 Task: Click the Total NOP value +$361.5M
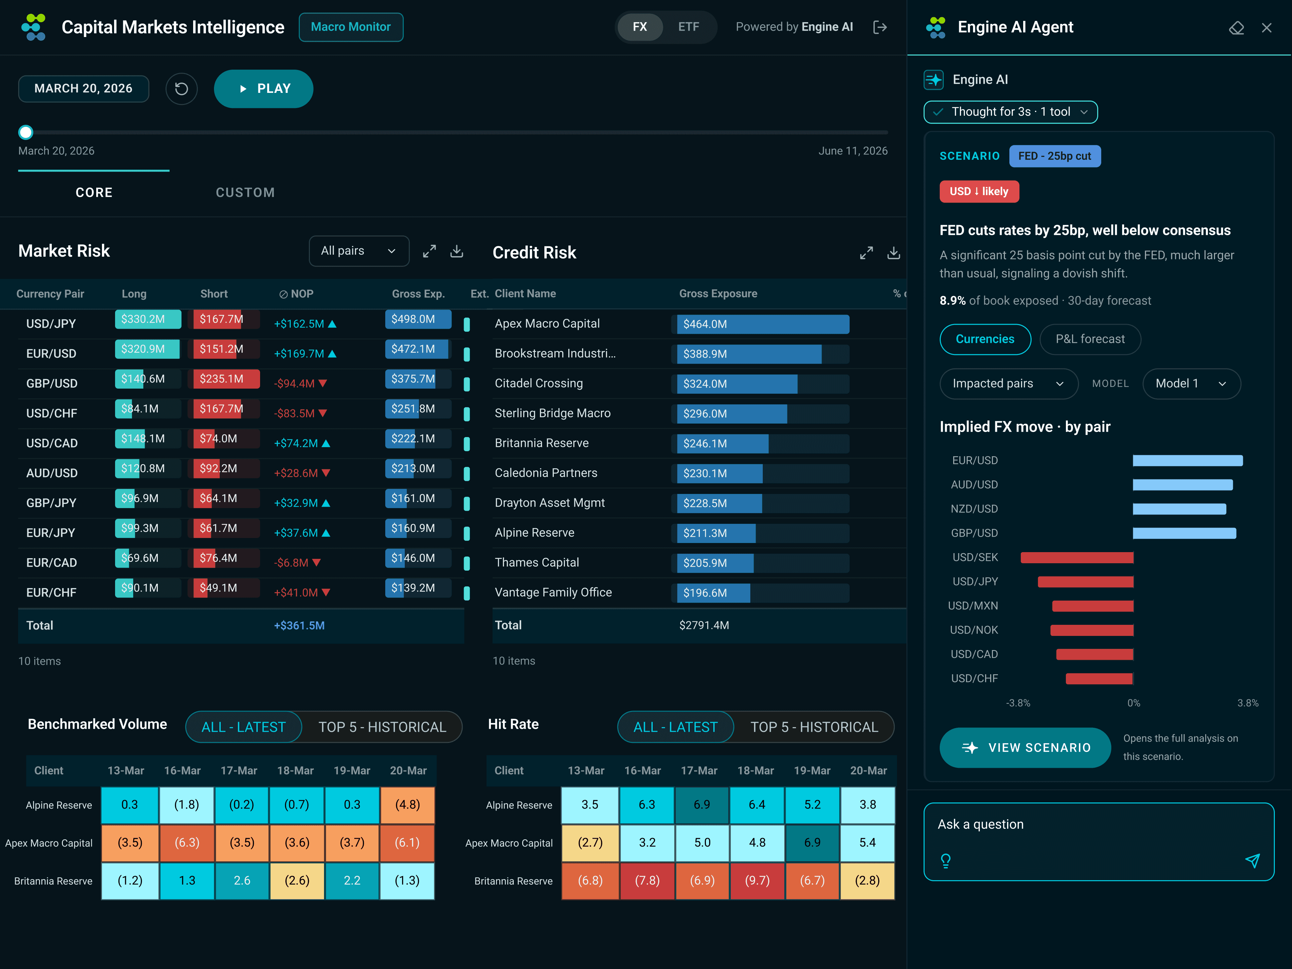(x=299, y=625)
